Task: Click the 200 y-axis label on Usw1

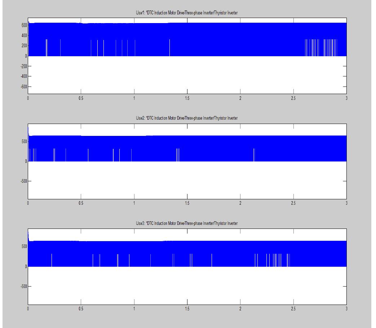Action: 25,46
